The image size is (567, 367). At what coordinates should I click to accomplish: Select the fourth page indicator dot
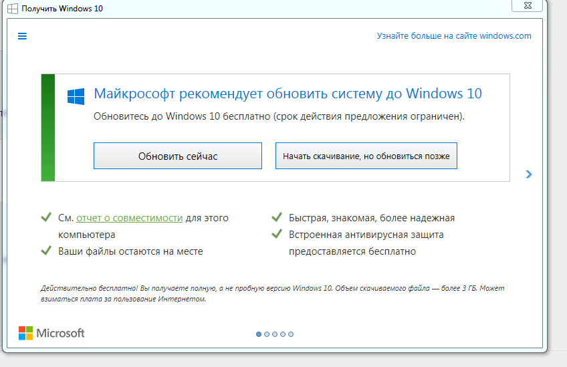[283, 334]
